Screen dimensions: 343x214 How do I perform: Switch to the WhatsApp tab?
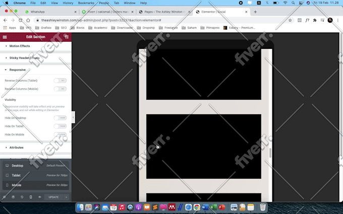tap(50, 12)
